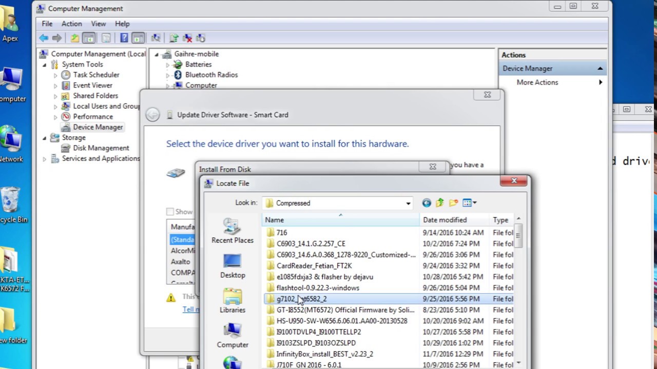The height and width of the screenshot is (369, 657).
Task: Expand the Bluetooth Radios device category
Action: point(167,75)
